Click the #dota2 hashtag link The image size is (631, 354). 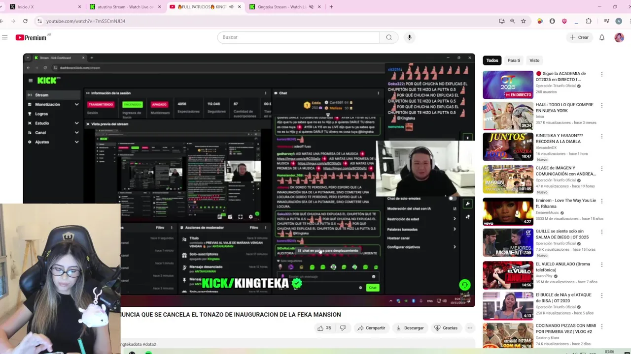[148, 344]
